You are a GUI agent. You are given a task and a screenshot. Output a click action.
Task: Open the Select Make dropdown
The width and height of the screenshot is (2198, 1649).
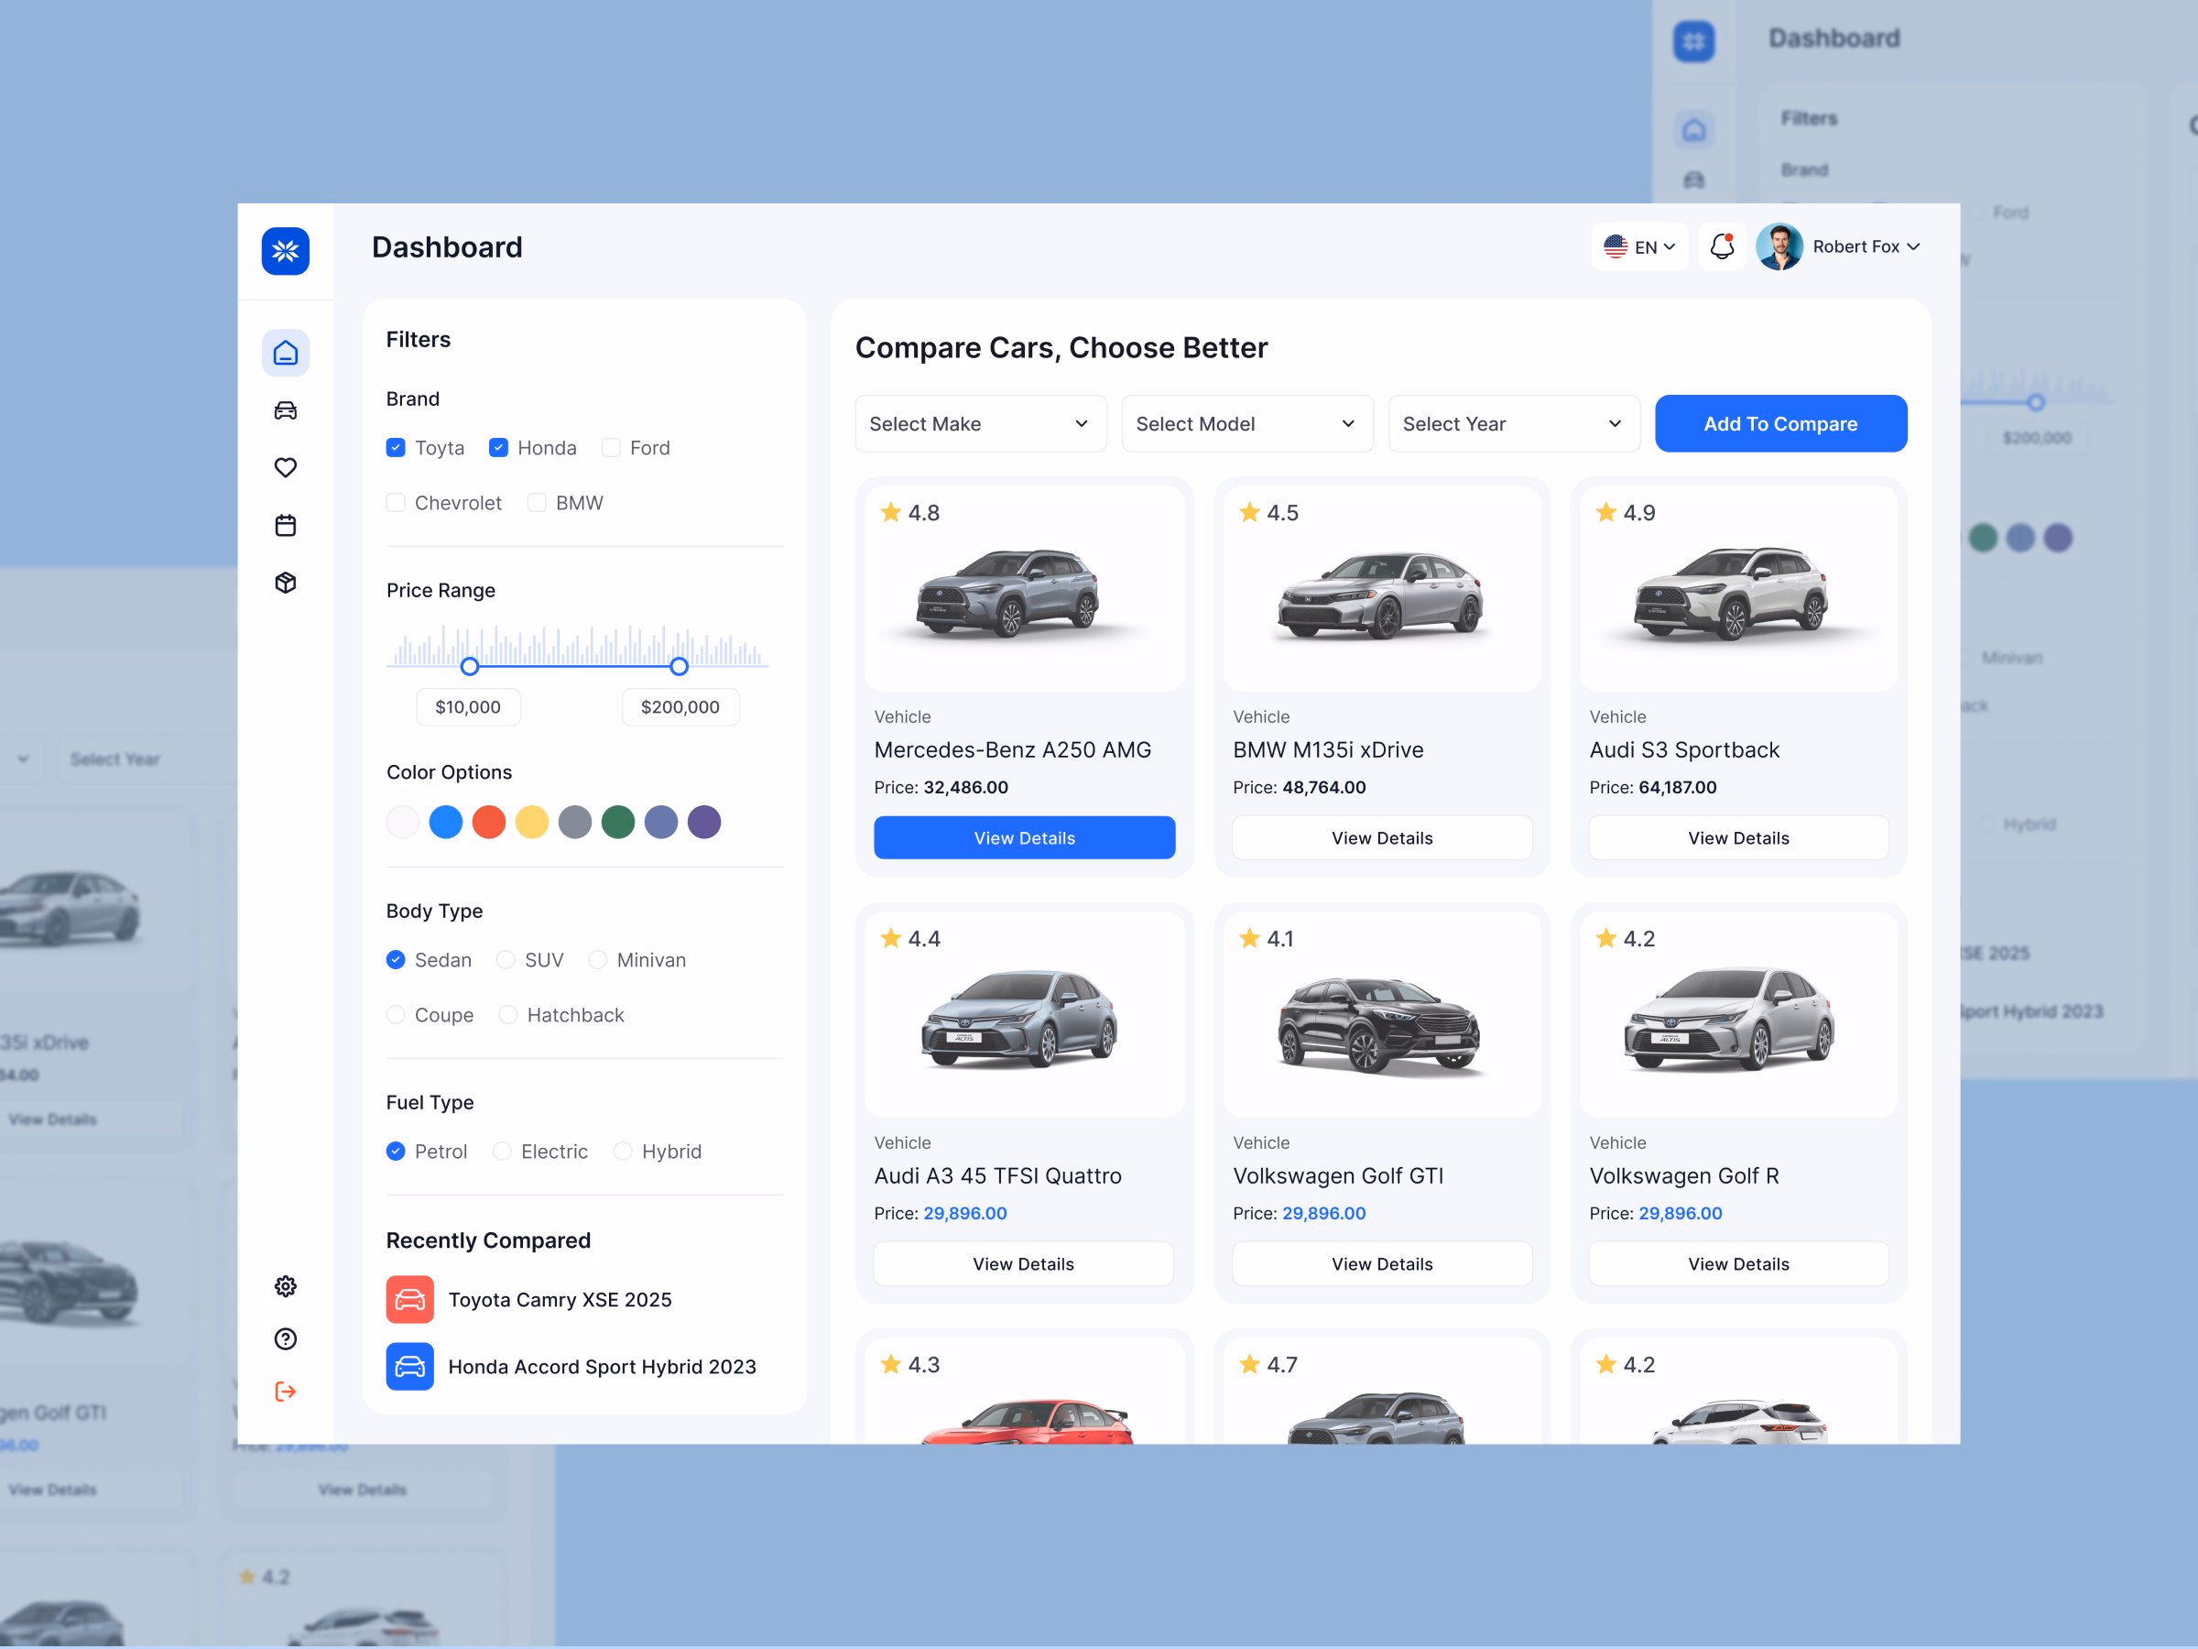pyautogui.click(x=981, y=423)
